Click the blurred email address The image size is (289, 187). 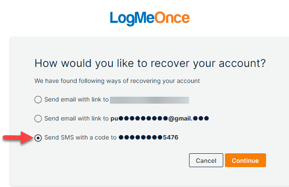click(x=149, y=100)
